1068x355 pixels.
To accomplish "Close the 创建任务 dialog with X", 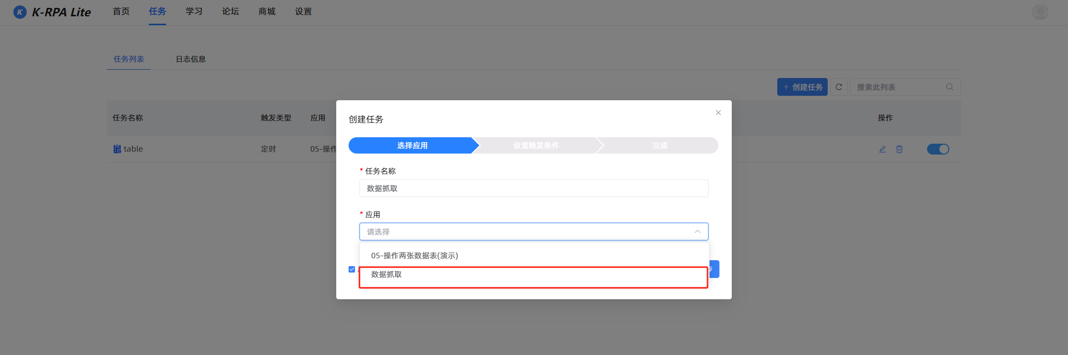I will (x=718, y=113).
